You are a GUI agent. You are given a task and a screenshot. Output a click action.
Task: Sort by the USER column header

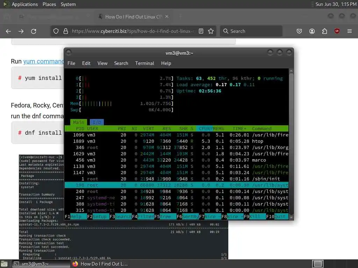(92, 128)
